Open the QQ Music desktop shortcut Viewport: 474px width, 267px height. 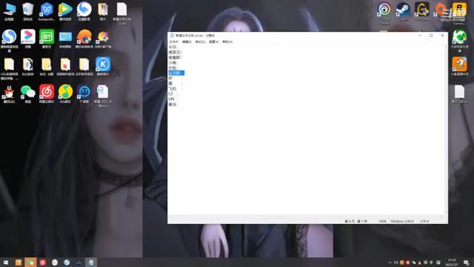[65, 94]
